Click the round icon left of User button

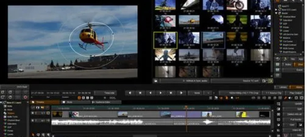[x=278, y=125]
